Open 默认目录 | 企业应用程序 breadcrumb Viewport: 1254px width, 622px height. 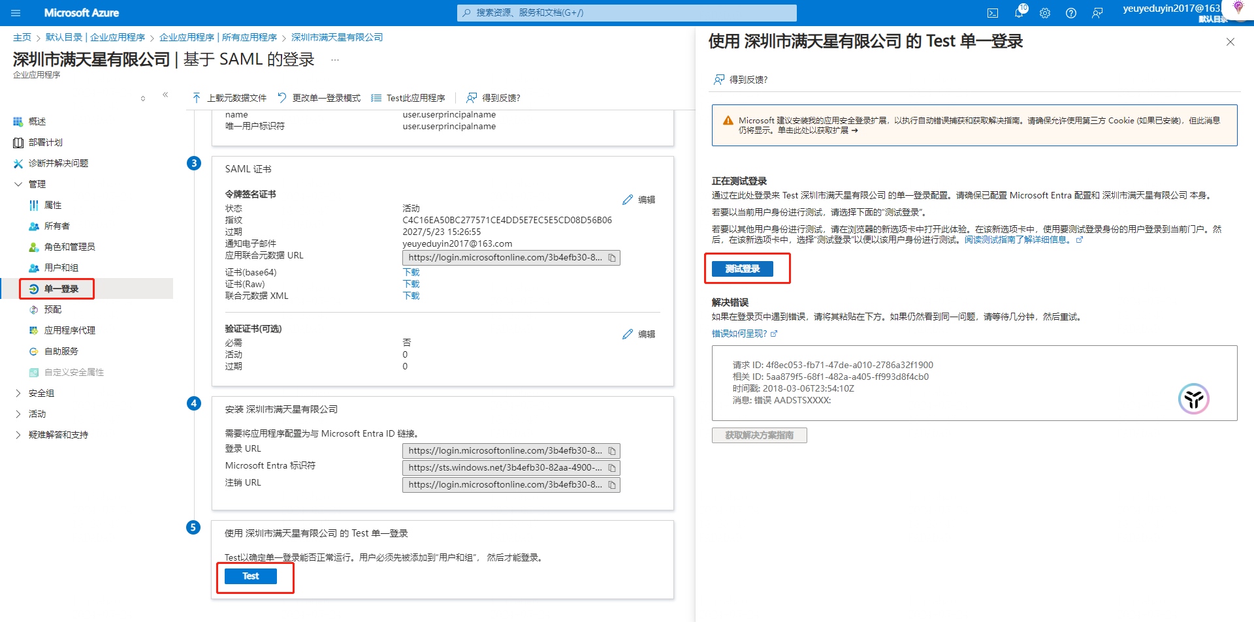click(x=95, y=37)
